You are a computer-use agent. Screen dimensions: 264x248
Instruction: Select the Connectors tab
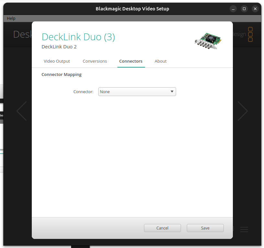point(131,61)
